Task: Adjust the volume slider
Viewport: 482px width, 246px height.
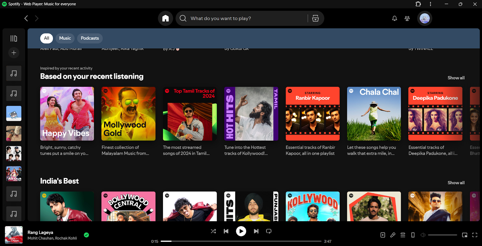Action: (x=443, y=235)
